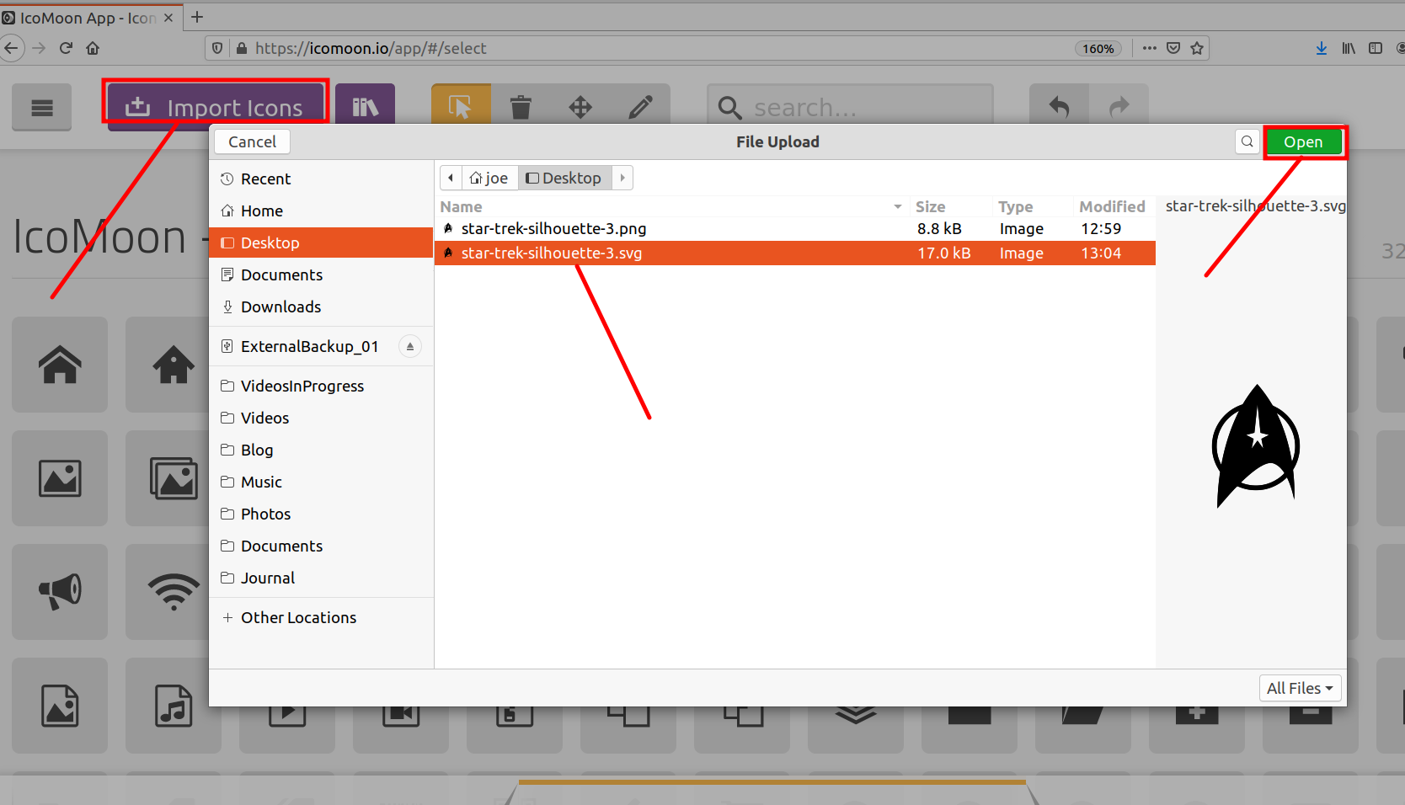Cancel the File Upload dialog

252,141
